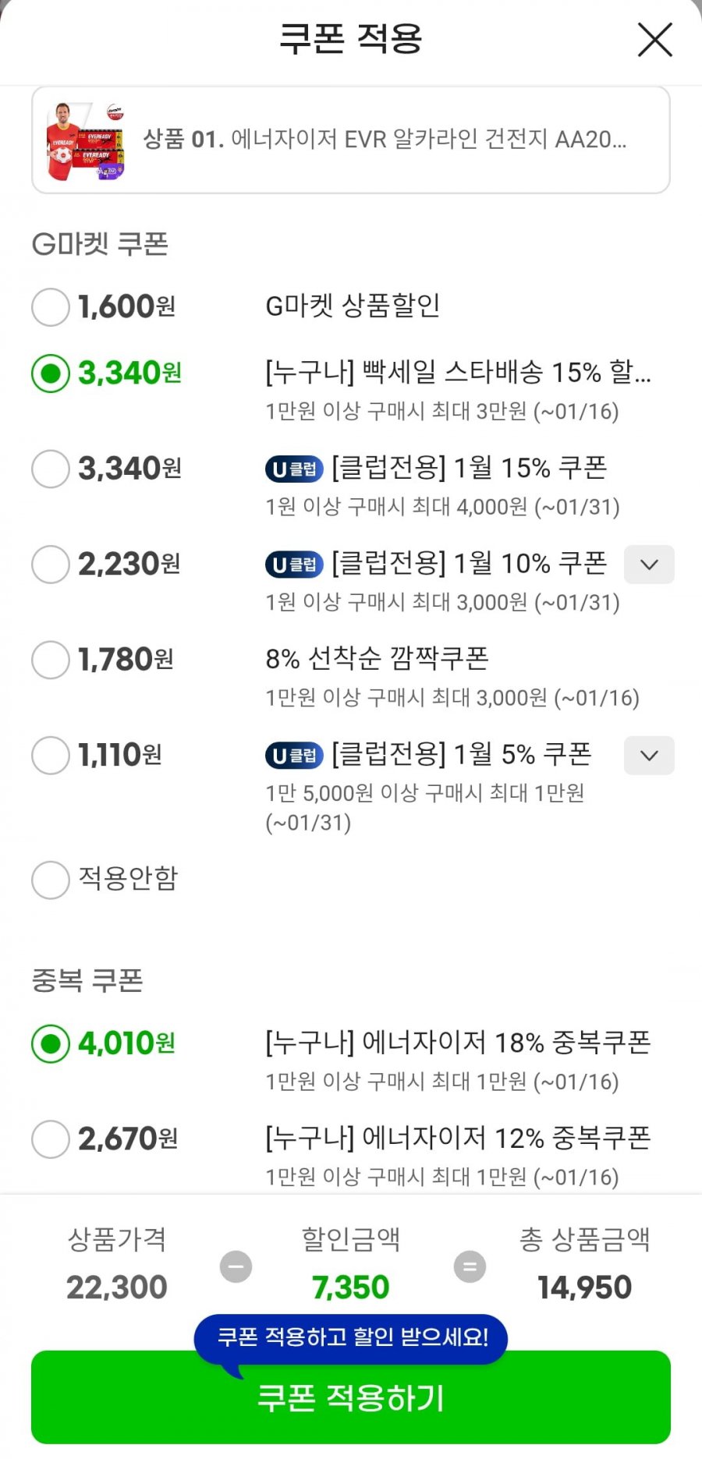Tap the minus icon beside 할인금액
Screen dimensions: 702x1459
236,1266
